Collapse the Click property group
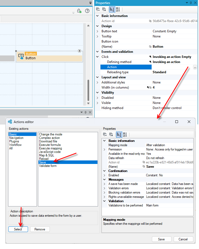Screen dimensions: 199x249 point(97,57)
